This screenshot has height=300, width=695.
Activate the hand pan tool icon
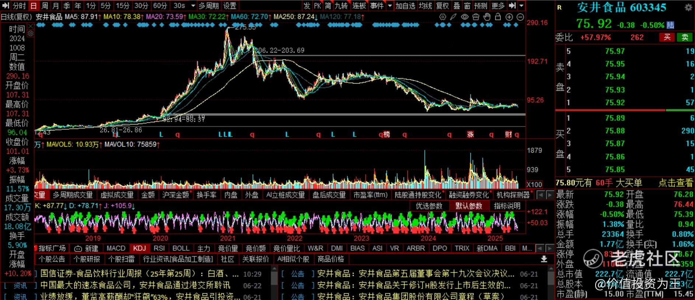click(487, 17)
